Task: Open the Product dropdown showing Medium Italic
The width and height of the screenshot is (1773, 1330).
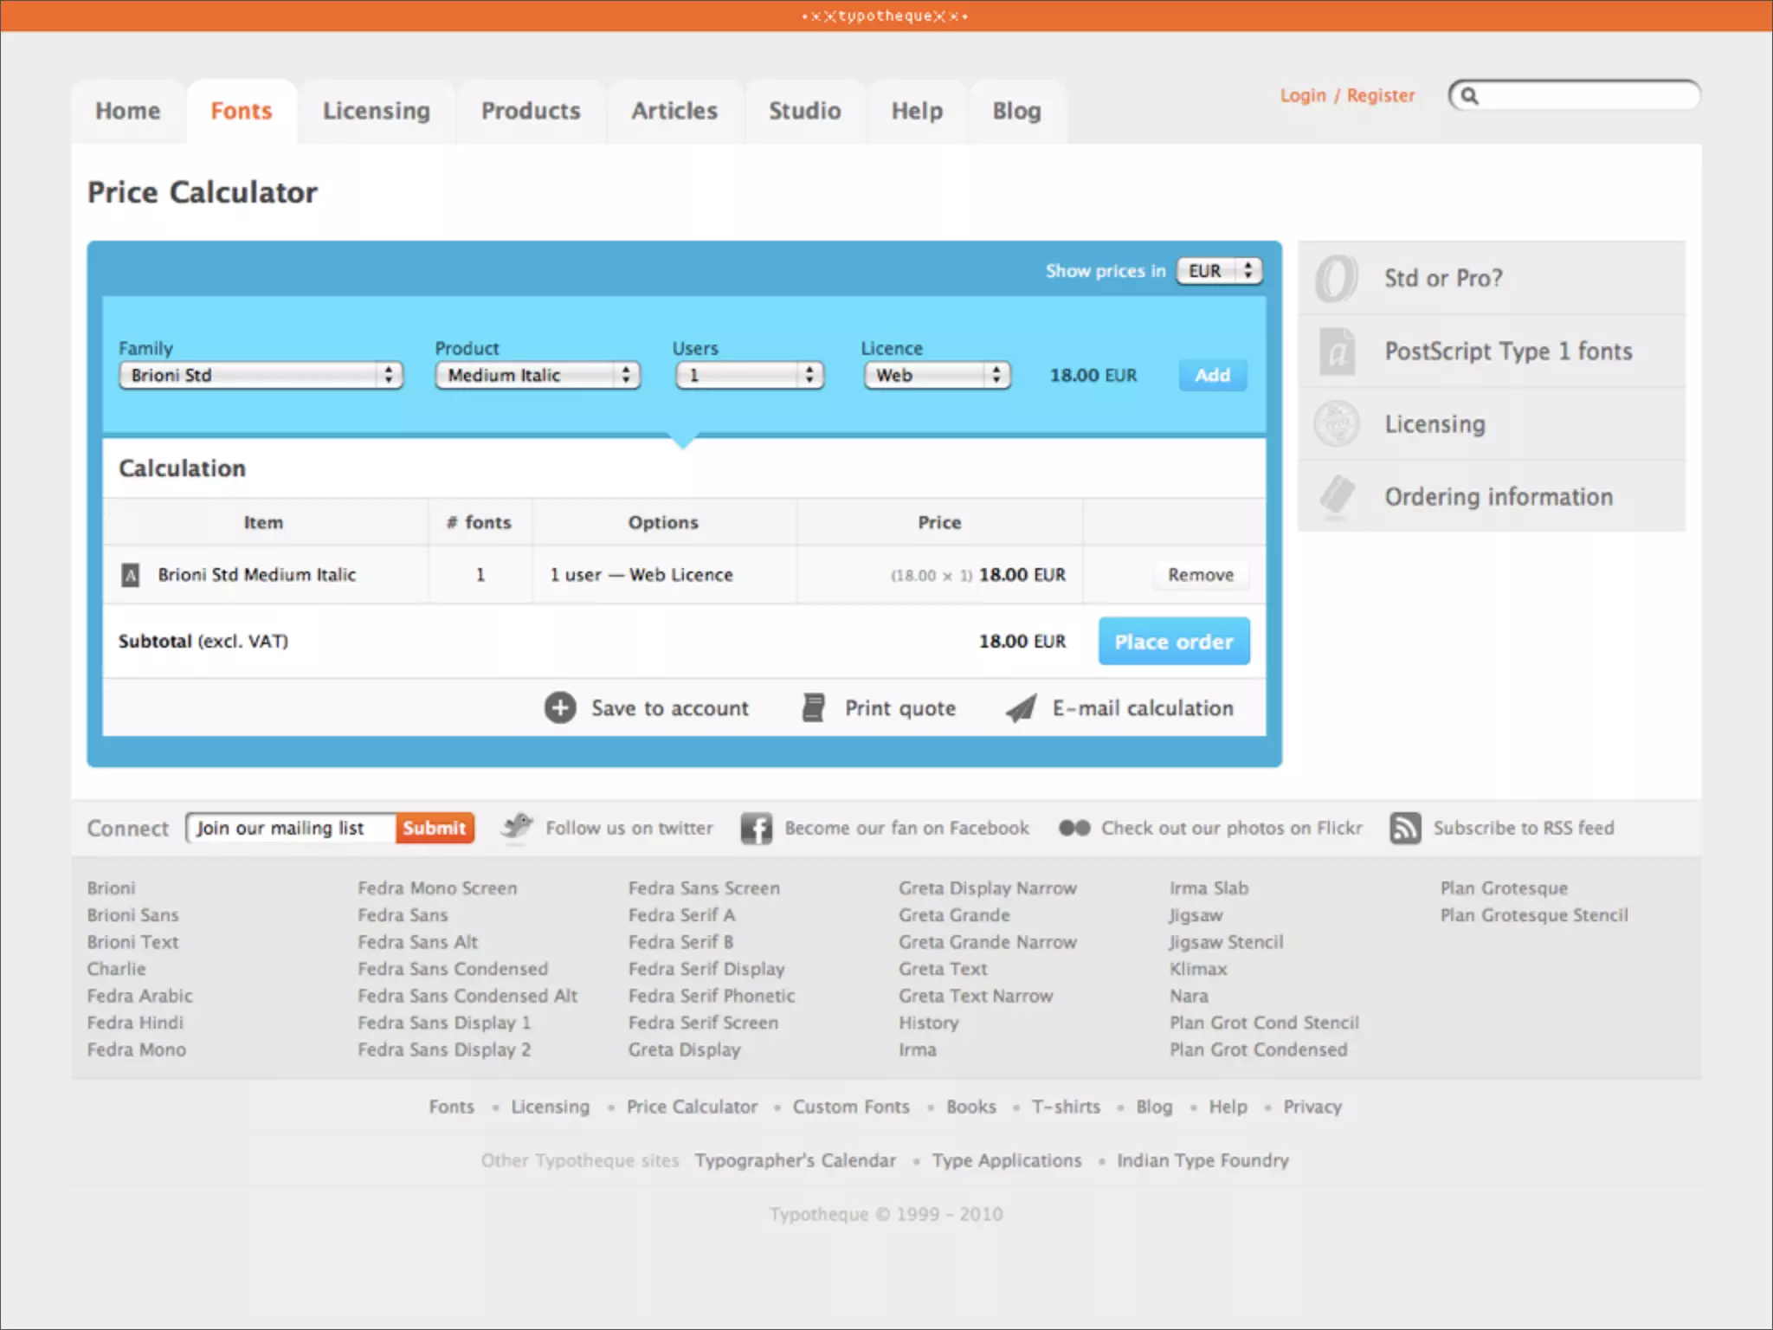Action: click(x=538, y=375)
